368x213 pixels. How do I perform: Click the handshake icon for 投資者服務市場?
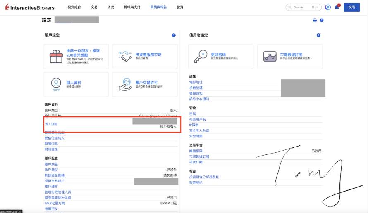[125, 56]
